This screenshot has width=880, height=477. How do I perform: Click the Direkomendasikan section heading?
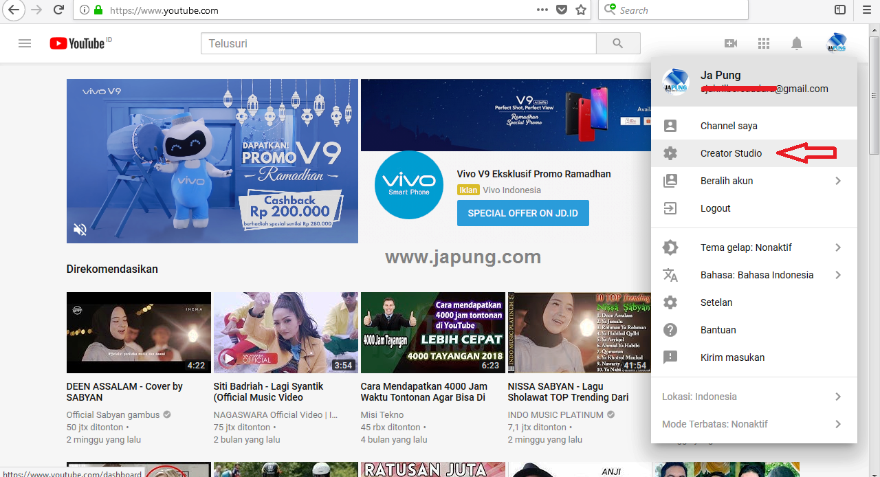click(x=112, y=269)
